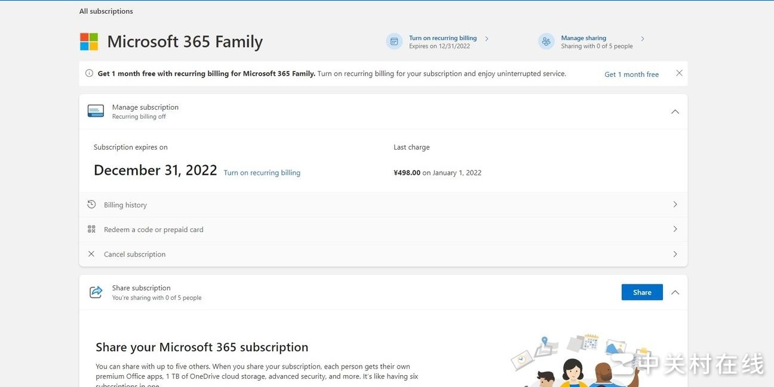The width and height of the screenshot is (774, 387).
Task: Click the Manage sharing people icon
Action: (546, 41)
